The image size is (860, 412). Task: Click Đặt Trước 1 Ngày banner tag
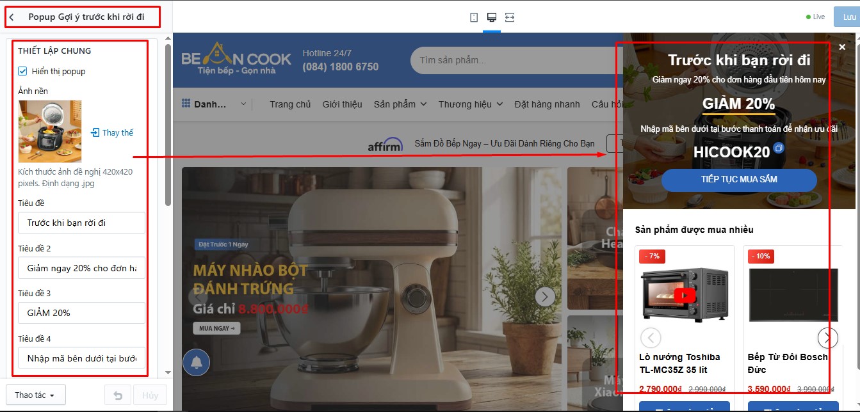223,244
